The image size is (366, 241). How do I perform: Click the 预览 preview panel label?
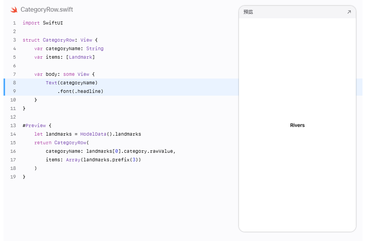[248, 12]
